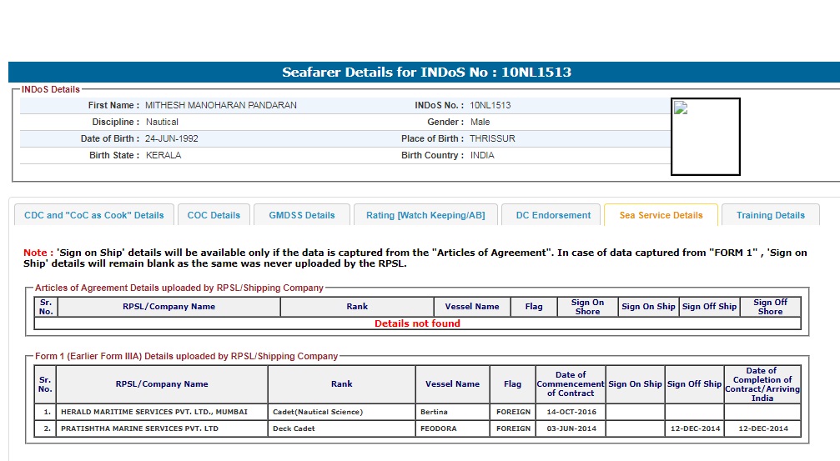Screen dimensions: 840x461
Task: Select the Rating [Watch Keeping/AB] tab
Action: tap(425, 215)
